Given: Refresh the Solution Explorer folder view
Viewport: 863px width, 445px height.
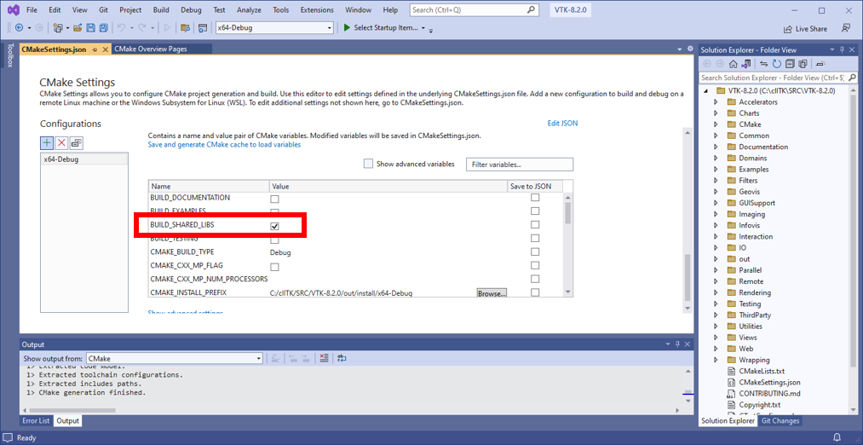Looking at the screenshot, I should 777,64.
